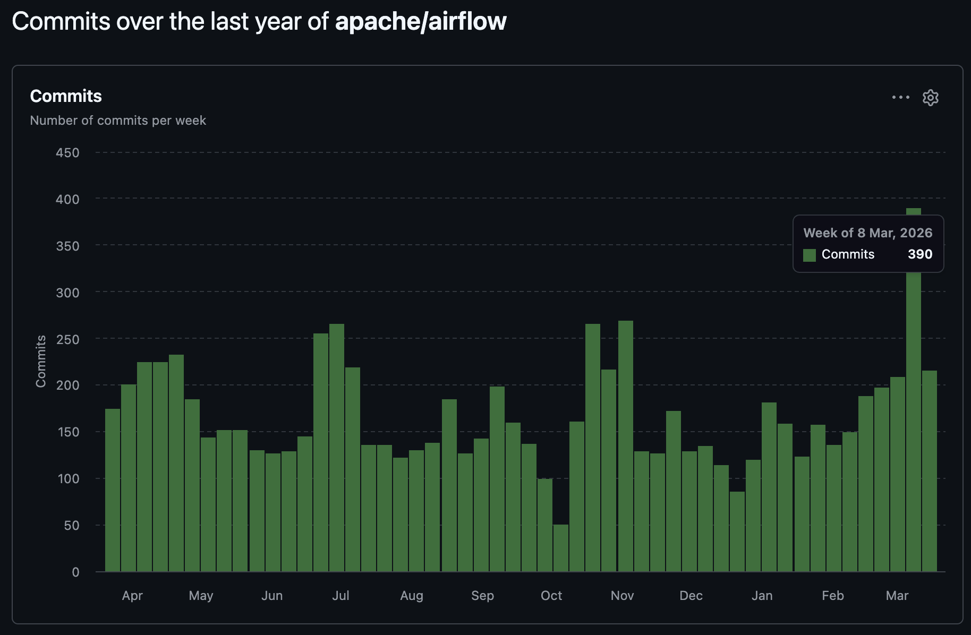
Task: Click the 450 value on the y-axis
Action: coord(67,153)
